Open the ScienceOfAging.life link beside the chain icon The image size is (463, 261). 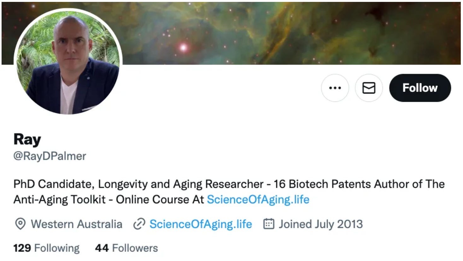(201, 224)
